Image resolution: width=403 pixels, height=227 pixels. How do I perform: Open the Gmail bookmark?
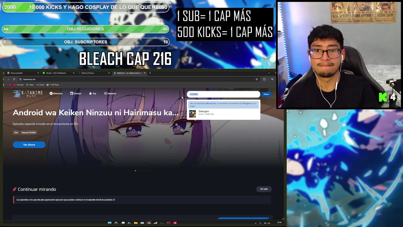tap(40, 85)
